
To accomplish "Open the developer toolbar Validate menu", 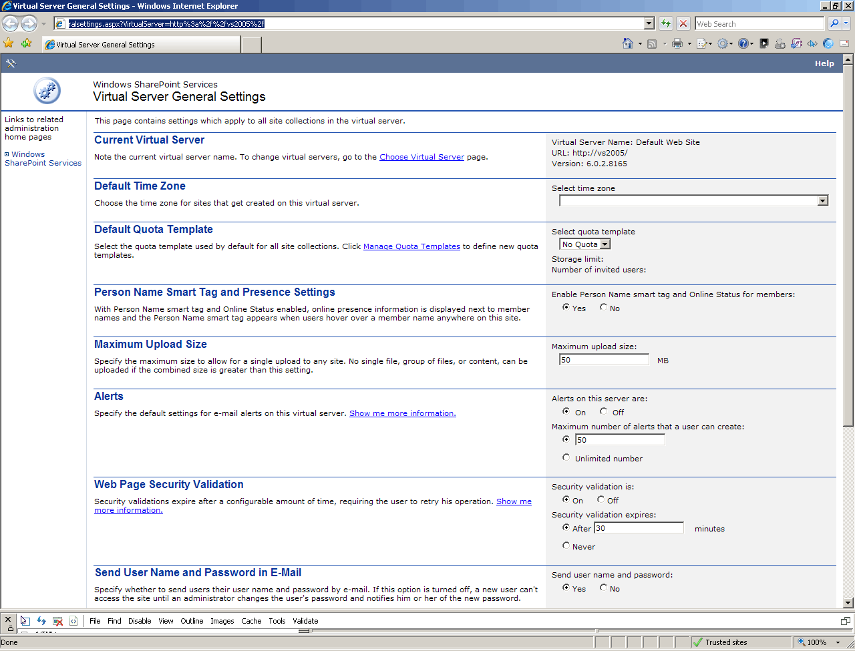I will pos(305,621).
